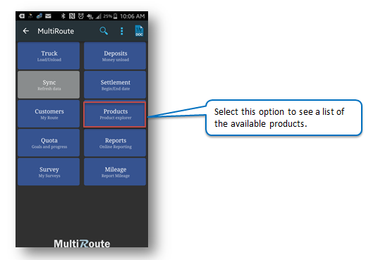This screenshot has height=260, width=366.
Task: Open the Survey My Surveys tile
Action: coord(49,172)
